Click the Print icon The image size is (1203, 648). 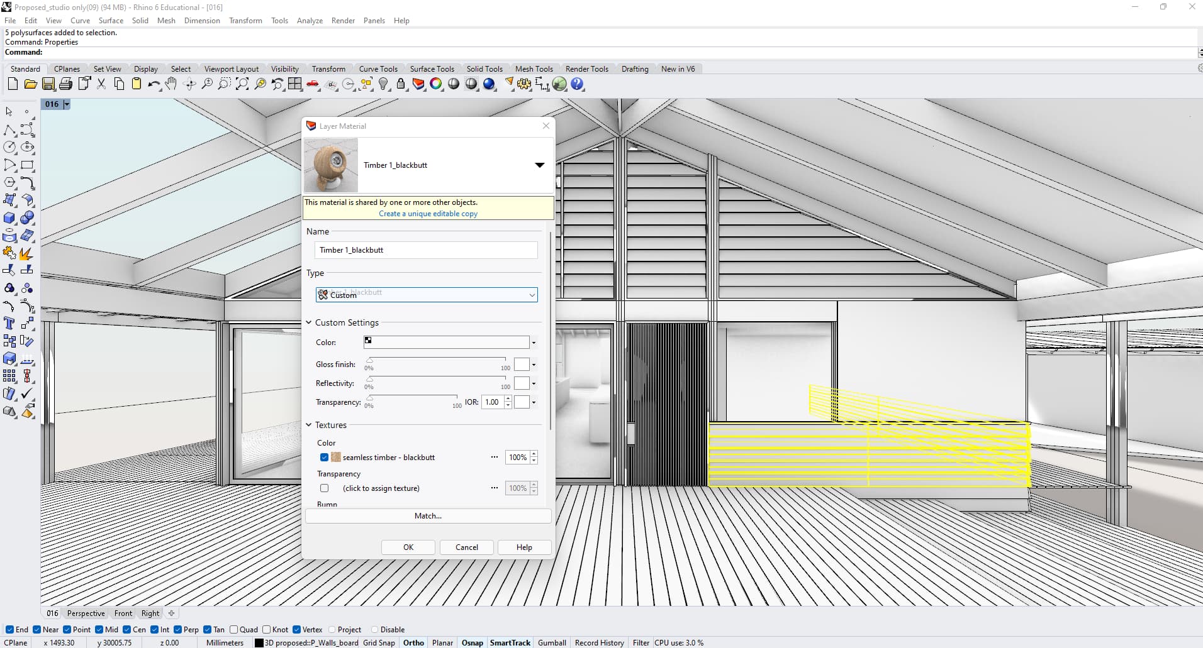coord(65,84)
